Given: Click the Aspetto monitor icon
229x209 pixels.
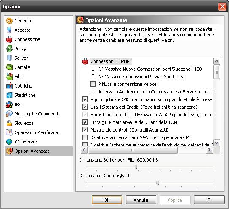Looking at the screenshot, I should point(9,30).
